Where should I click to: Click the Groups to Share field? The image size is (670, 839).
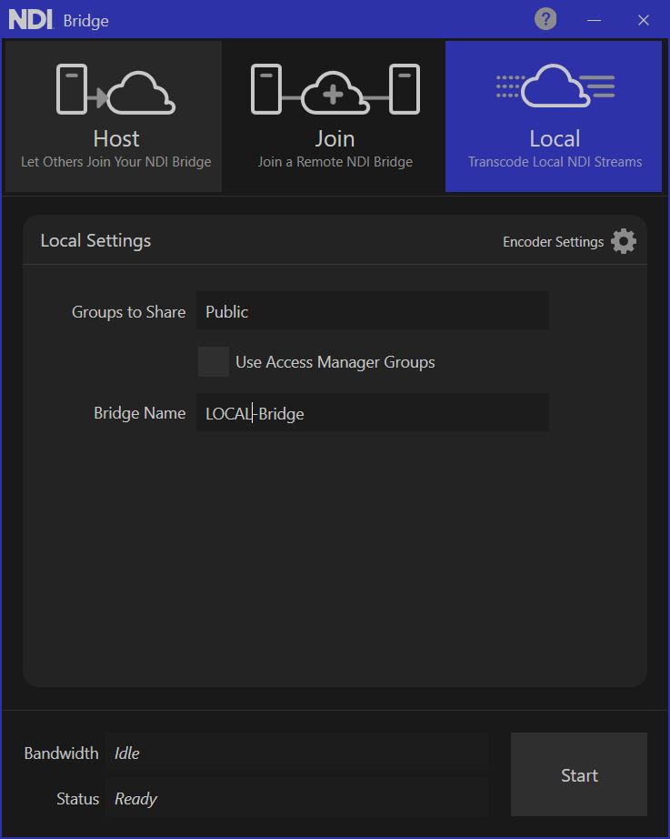[x=372, y=310]
